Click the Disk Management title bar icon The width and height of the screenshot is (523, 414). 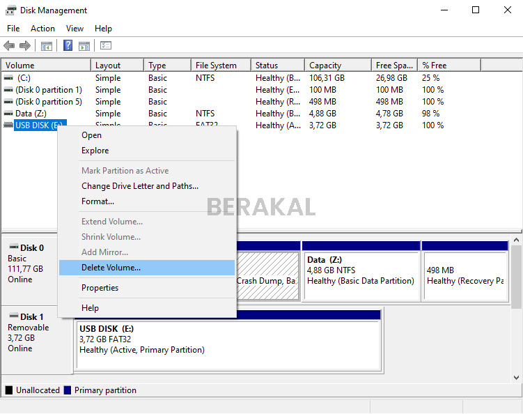click(x=10, y=10)
